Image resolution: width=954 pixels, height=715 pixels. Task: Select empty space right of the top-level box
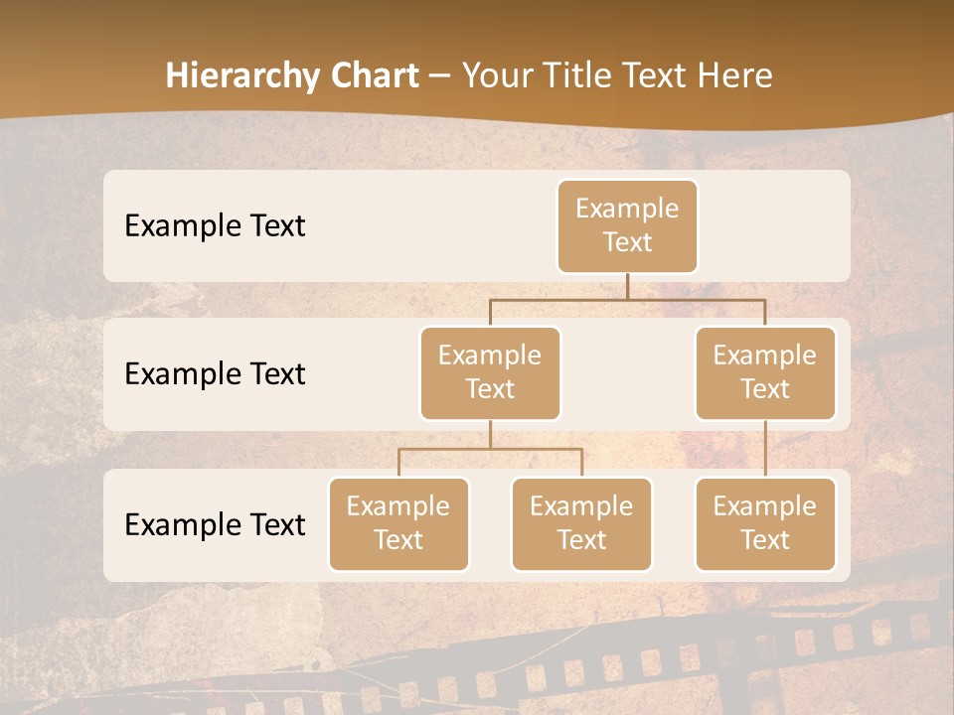click(x=775, y=225)
